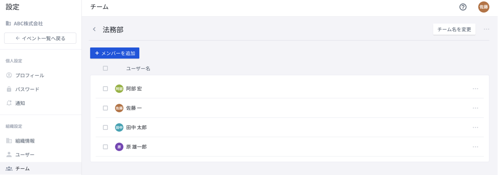Go back using arrow beside 法務部
The width and height of the screenshot is (499, 175).
(x=94, y=29)
